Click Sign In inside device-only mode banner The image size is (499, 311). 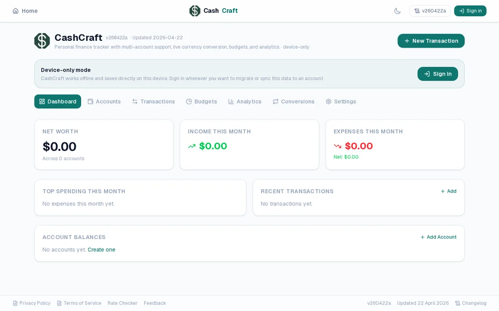click(x=438, y=74)
